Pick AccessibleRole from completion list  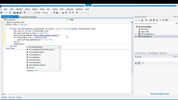(x=34, y=57)
